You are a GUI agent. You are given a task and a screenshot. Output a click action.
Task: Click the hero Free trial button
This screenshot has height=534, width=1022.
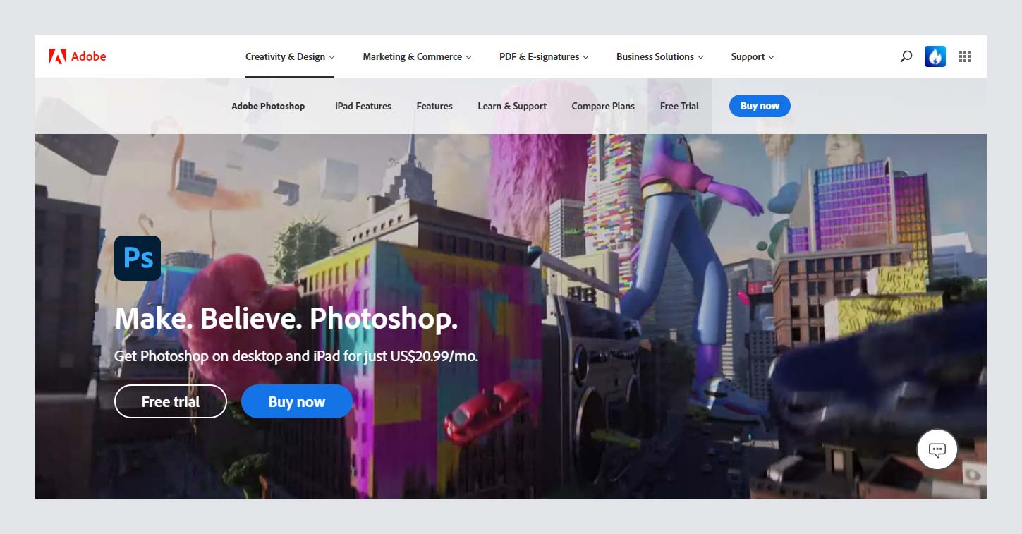[171, 401]
